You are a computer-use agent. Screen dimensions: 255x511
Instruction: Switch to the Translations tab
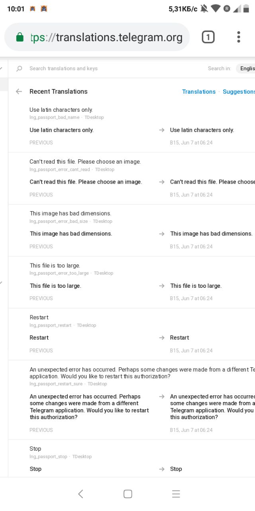click(x=198, y=92)
